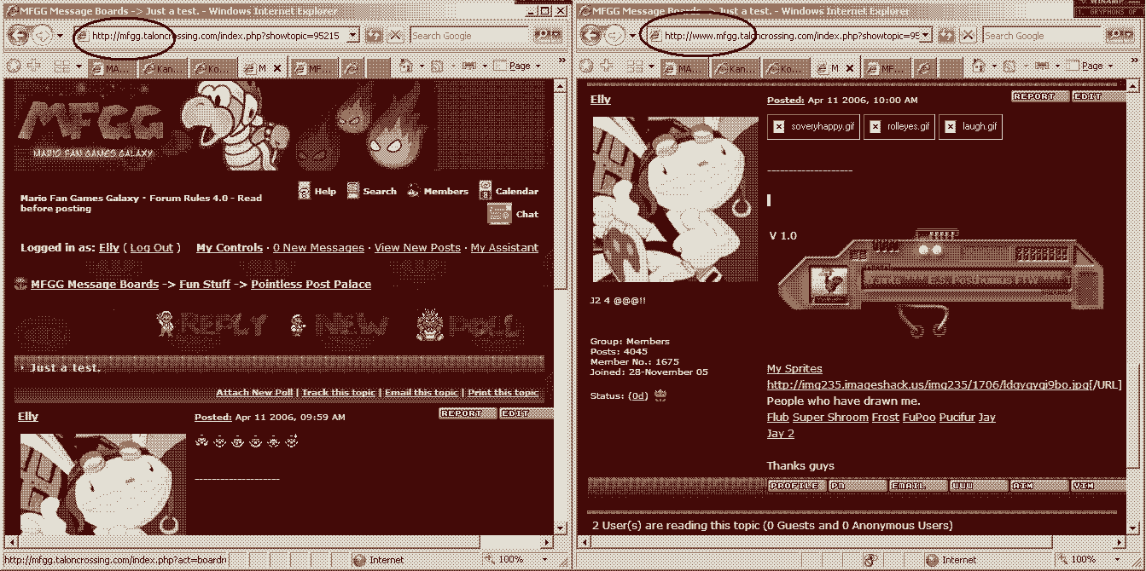The width and height of the screenshot is (1146, 571).
Task: Click the Home icon in right IE window
Action: 980,66
